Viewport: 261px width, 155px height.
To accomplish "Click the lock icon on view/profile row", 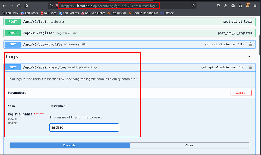I will pyautogui.click(x=250, y=44).
